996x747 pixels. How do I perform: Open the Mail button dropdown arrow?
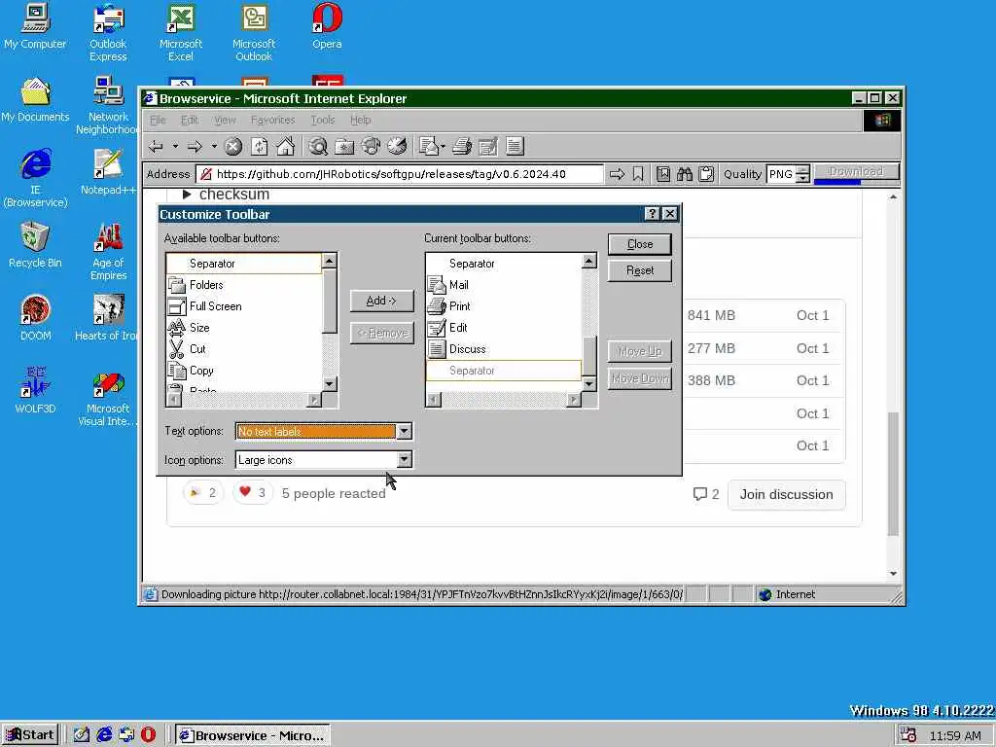pyautogui.click(x=443, y=147)
